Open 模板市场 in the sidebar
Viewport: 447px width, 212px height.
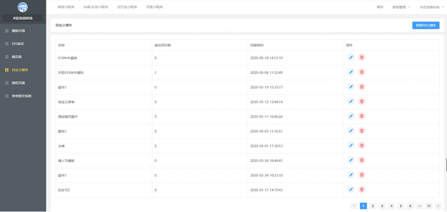click(18, 31)
